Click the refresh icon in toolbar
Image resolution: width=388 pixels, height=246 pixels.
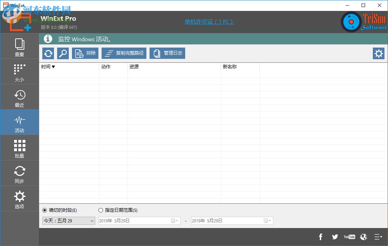[48, 53]
